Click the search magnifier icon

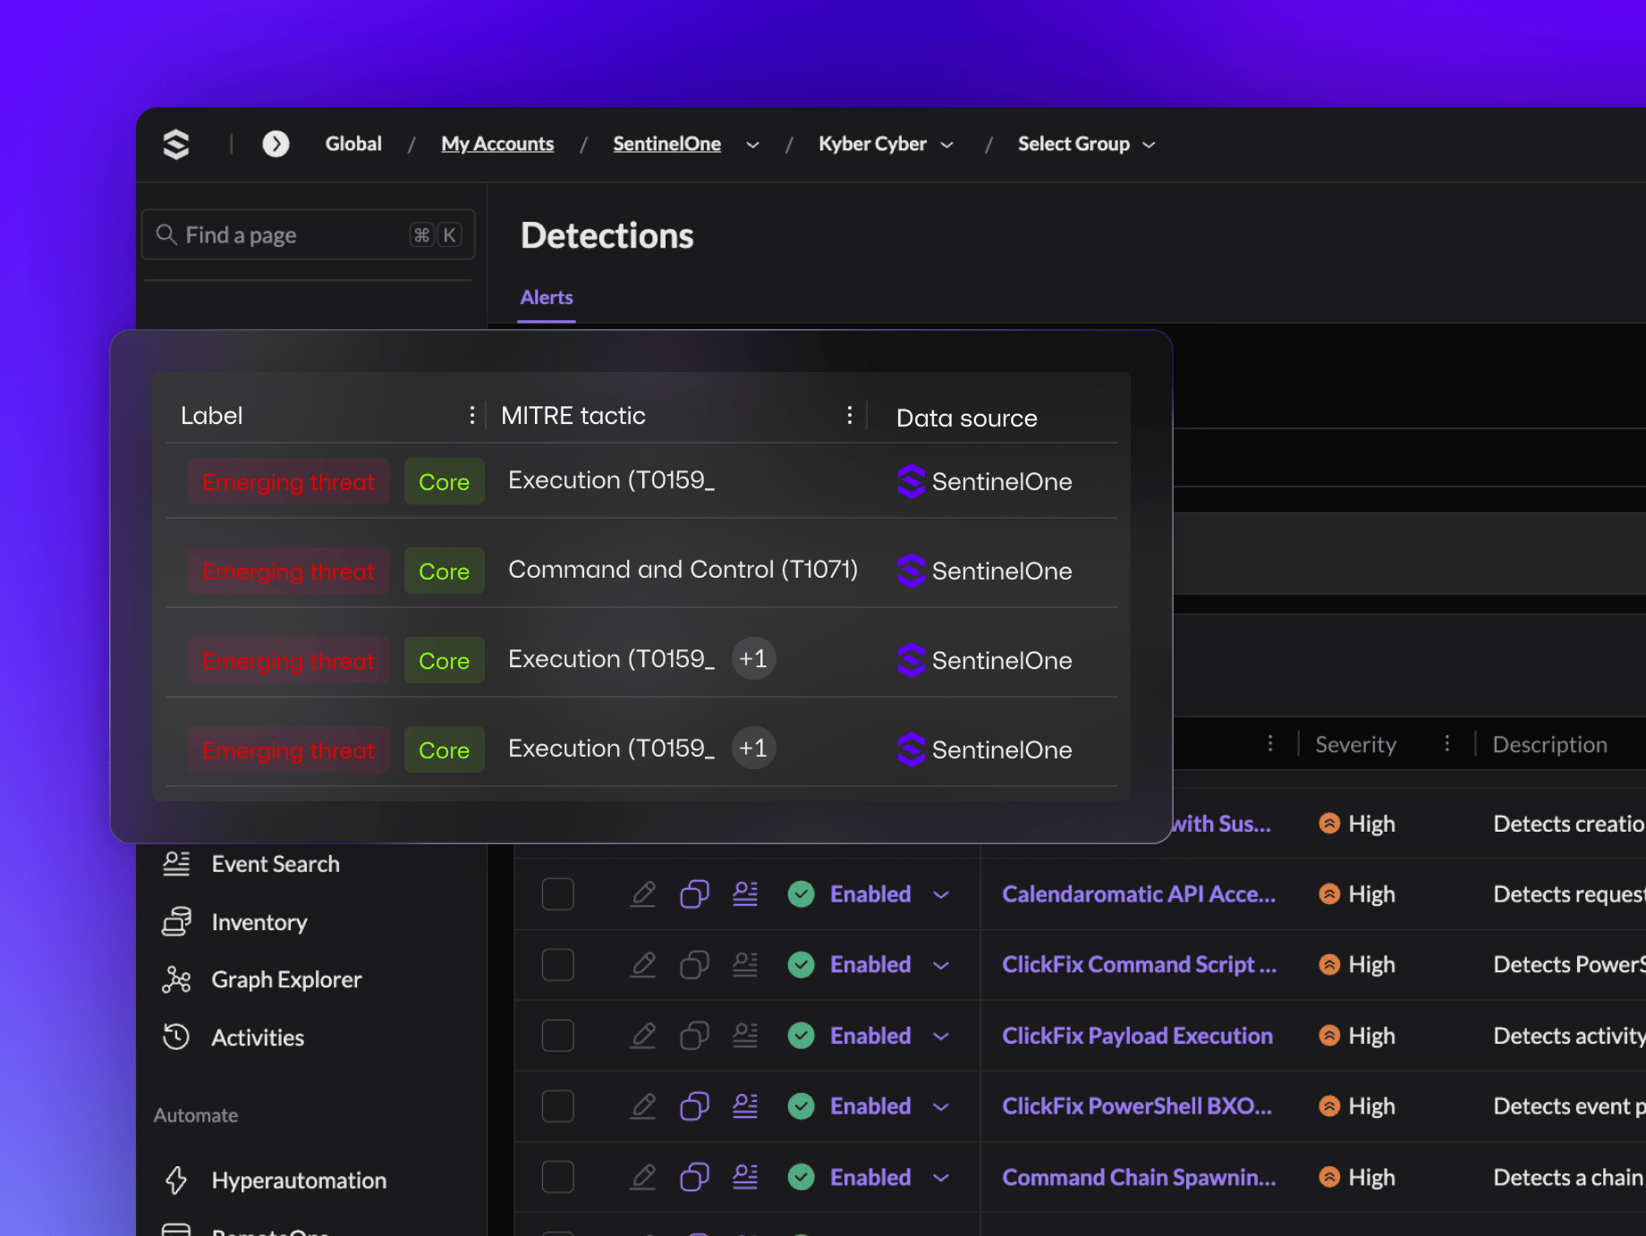pyautogui.click(x=166, y=235)
